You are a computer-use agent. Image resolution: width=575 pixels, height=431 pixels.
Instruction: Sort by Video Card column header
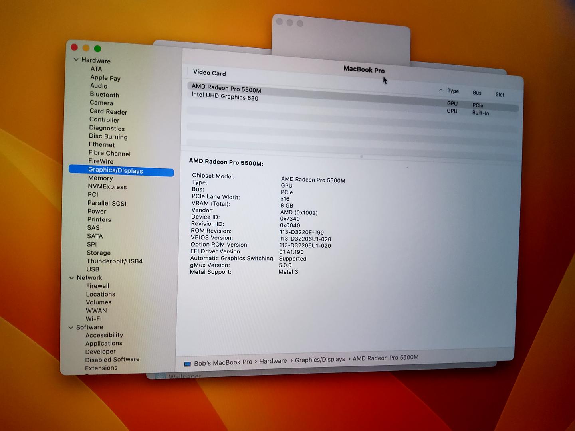pos(210,73)
